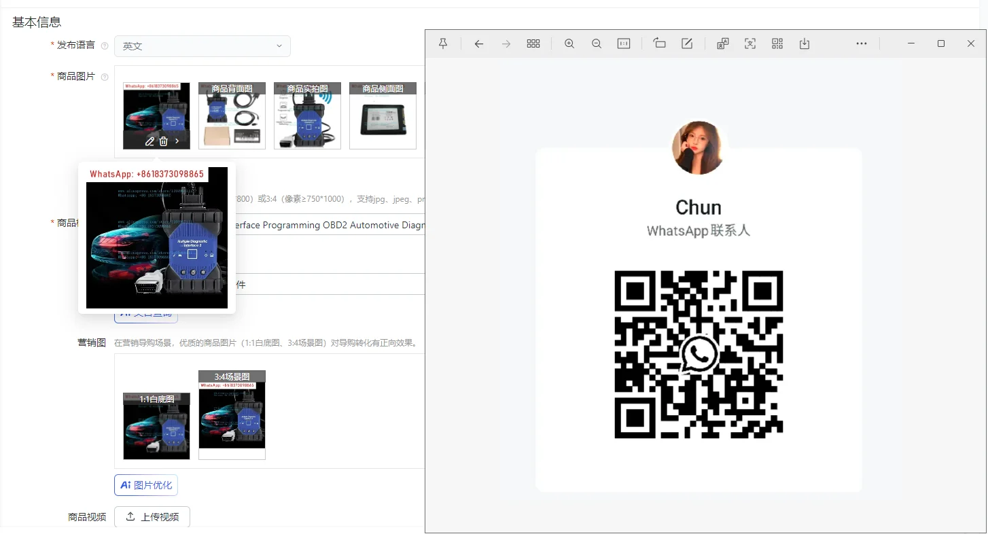This screenshot has width=988, height=534.
Task: Rotate the image in the viewer
Action: (659, 43)
